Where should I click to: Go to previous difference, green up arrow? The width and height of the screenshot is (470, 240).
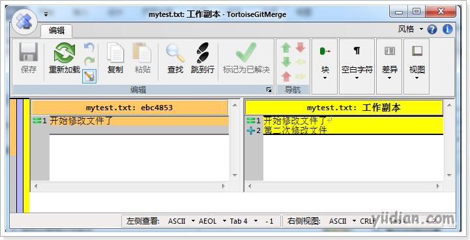pos(286,48)
